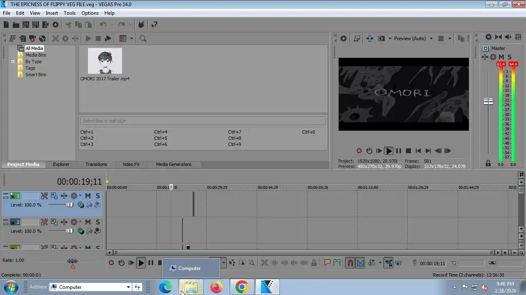526x295 pixels.
Task: Open overlays grid dropdown arrow
Action: tap(450, 39)
